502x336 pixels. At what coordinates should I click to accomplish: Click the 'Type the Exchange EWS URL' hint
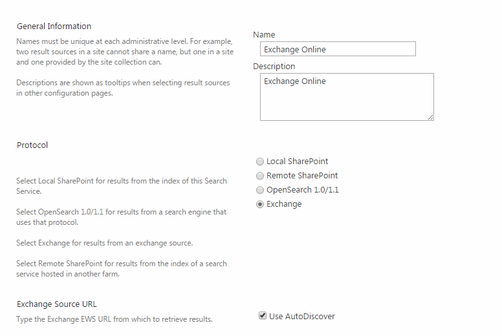click(x=114, y=319)
